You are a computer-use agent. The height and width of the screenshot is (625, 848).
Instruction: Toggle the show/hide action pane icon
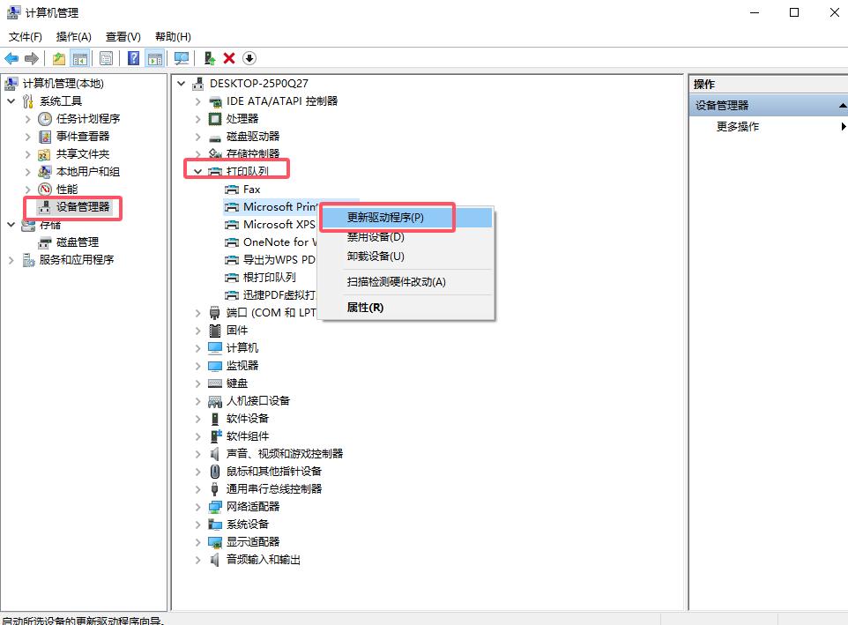point(155,58)
